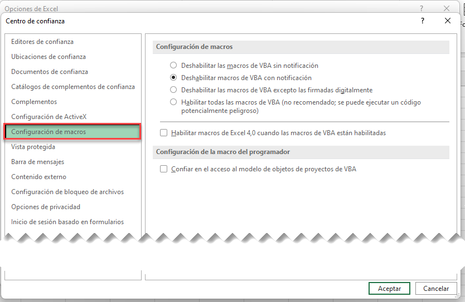Select Documentos de confianza in sidebar
Image resolution: width=465 pixels, height=302 pixels.
pyautogui.click(x=72, y=72)
